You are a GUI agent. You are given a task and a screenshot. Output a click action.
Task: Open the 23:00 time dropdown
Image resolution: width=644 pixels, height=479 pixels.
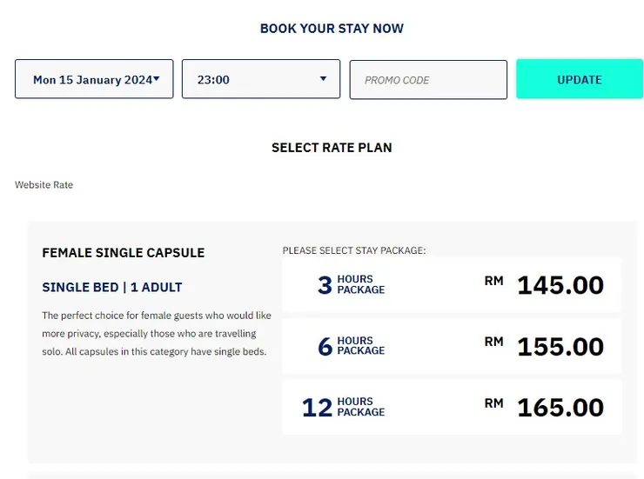click(259, 79)
